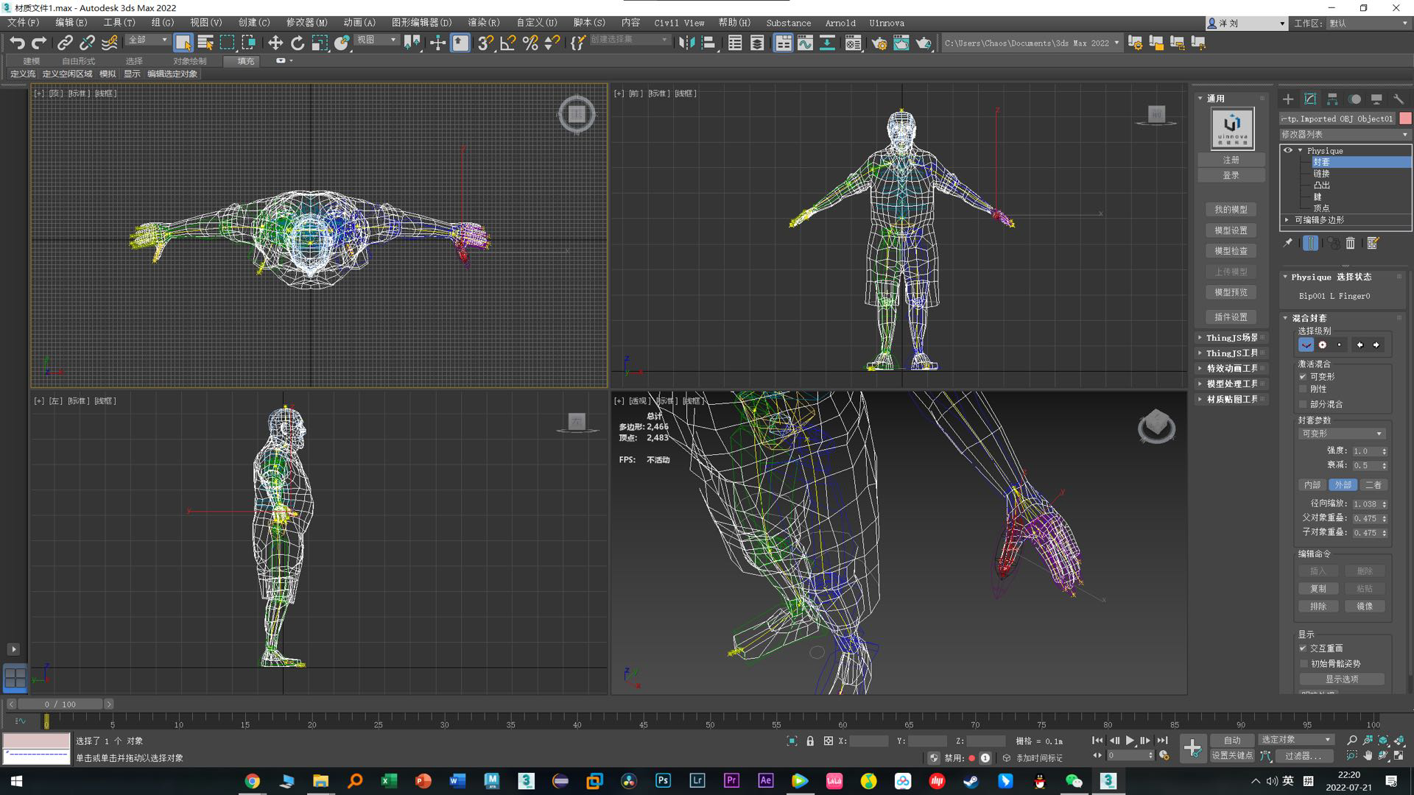
Task: Click the Remove Modifier trash icon
Action: point(1351,243)
